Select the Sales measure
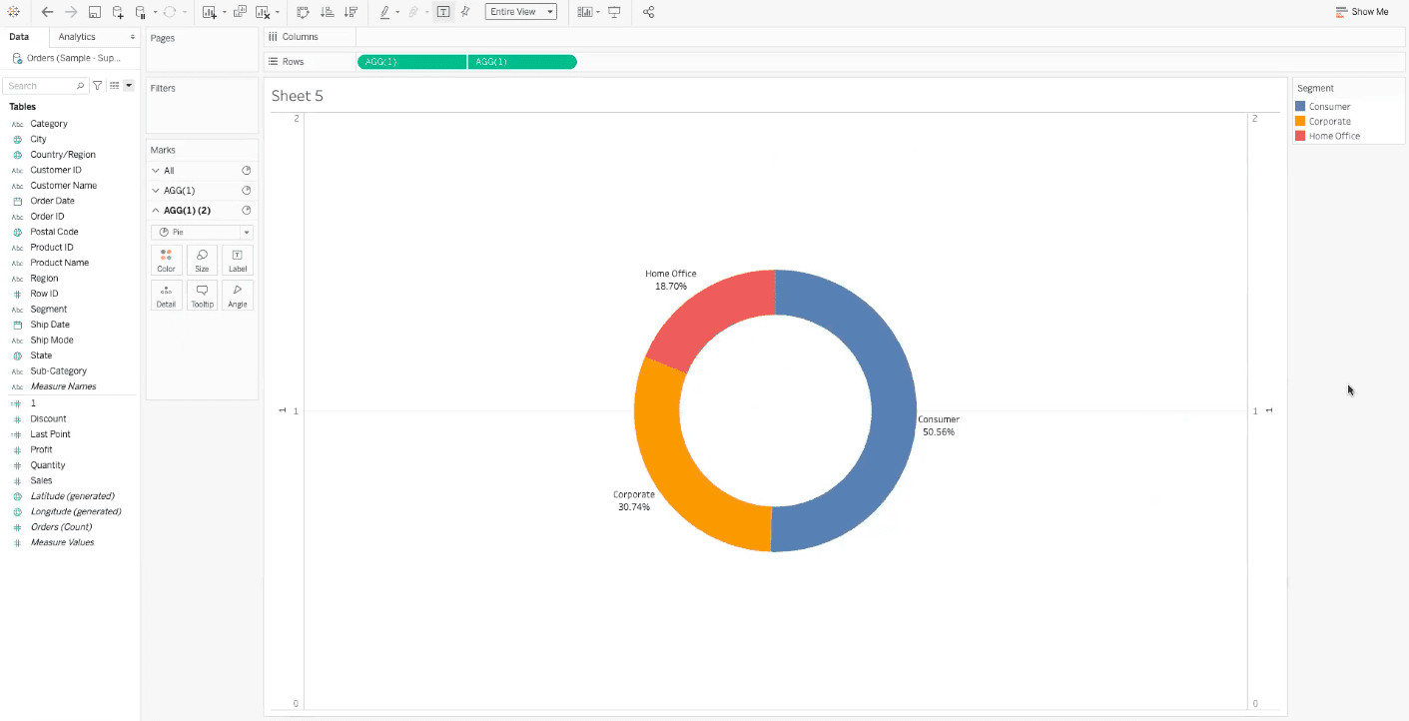Viewport: 1409px width, 721px height. (x=41, y=480)
